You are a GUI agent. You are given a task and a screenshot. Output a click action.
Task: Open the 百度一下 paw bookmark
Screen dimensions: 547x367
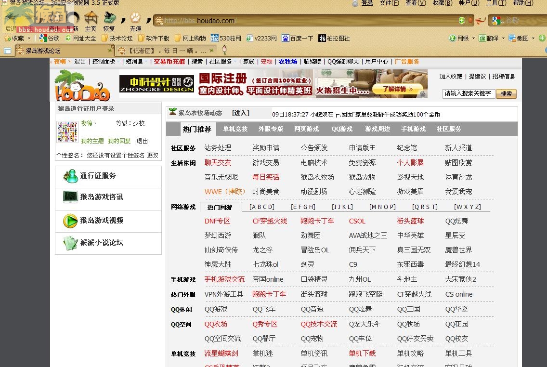click(x=298, y=38)
